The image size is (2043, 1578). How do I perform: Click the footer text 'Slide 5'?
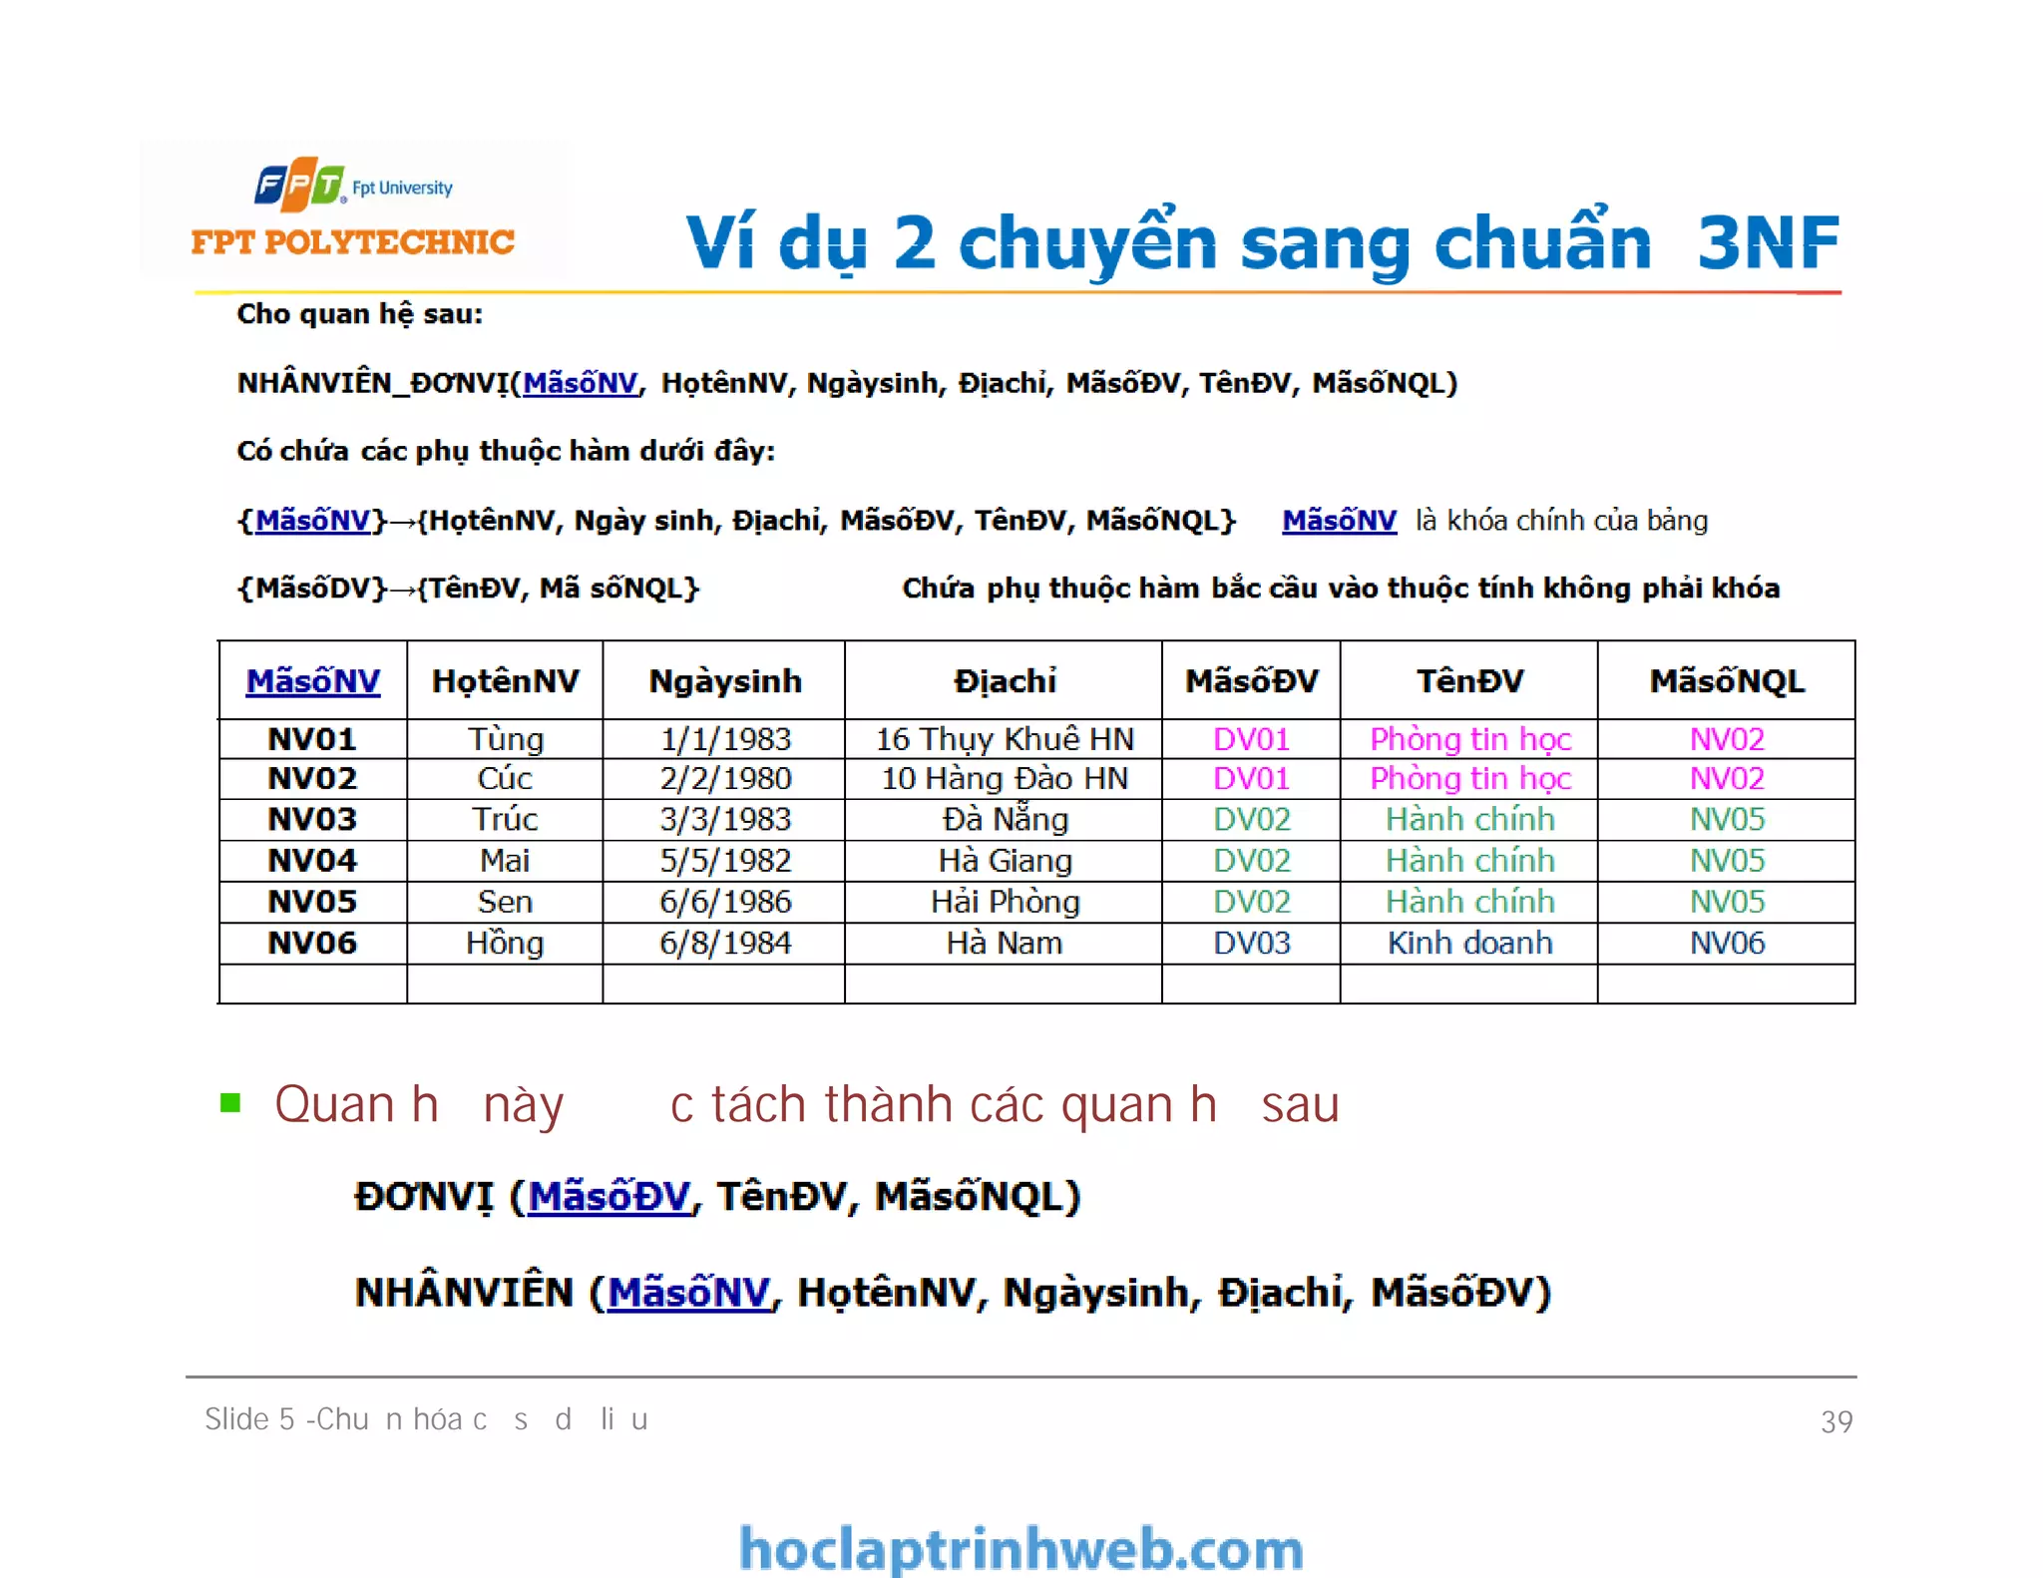click(x=249, y=1418)
